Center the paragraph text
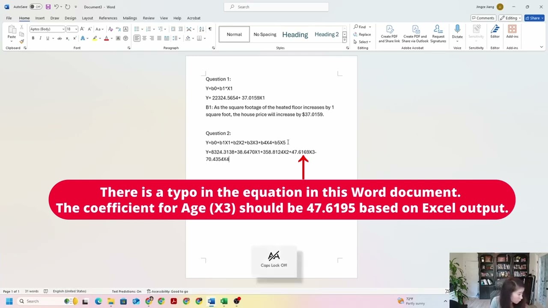The height and width of the screenshot is (308, 548). [144, 38]
